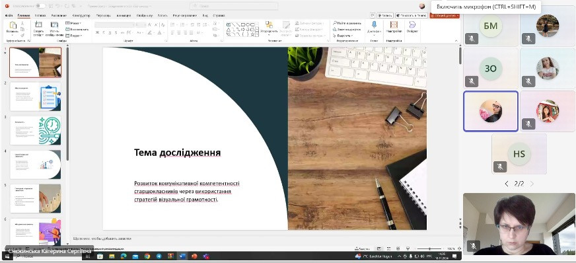Select the star shape in gallery
576x263 pixels.
point(252,34)
